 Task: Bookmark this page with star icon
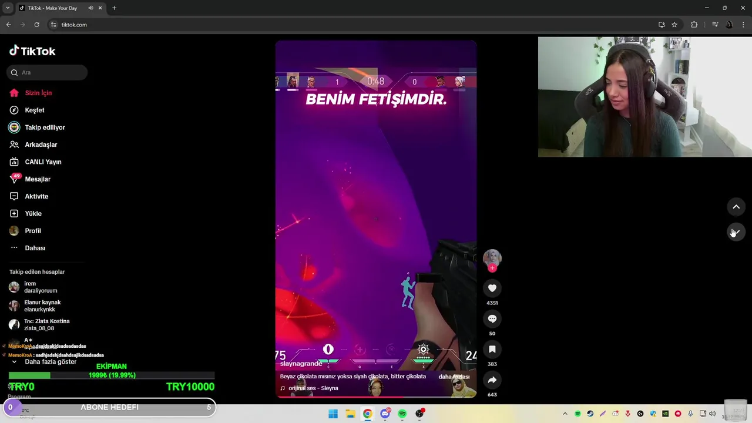(674, 25)
